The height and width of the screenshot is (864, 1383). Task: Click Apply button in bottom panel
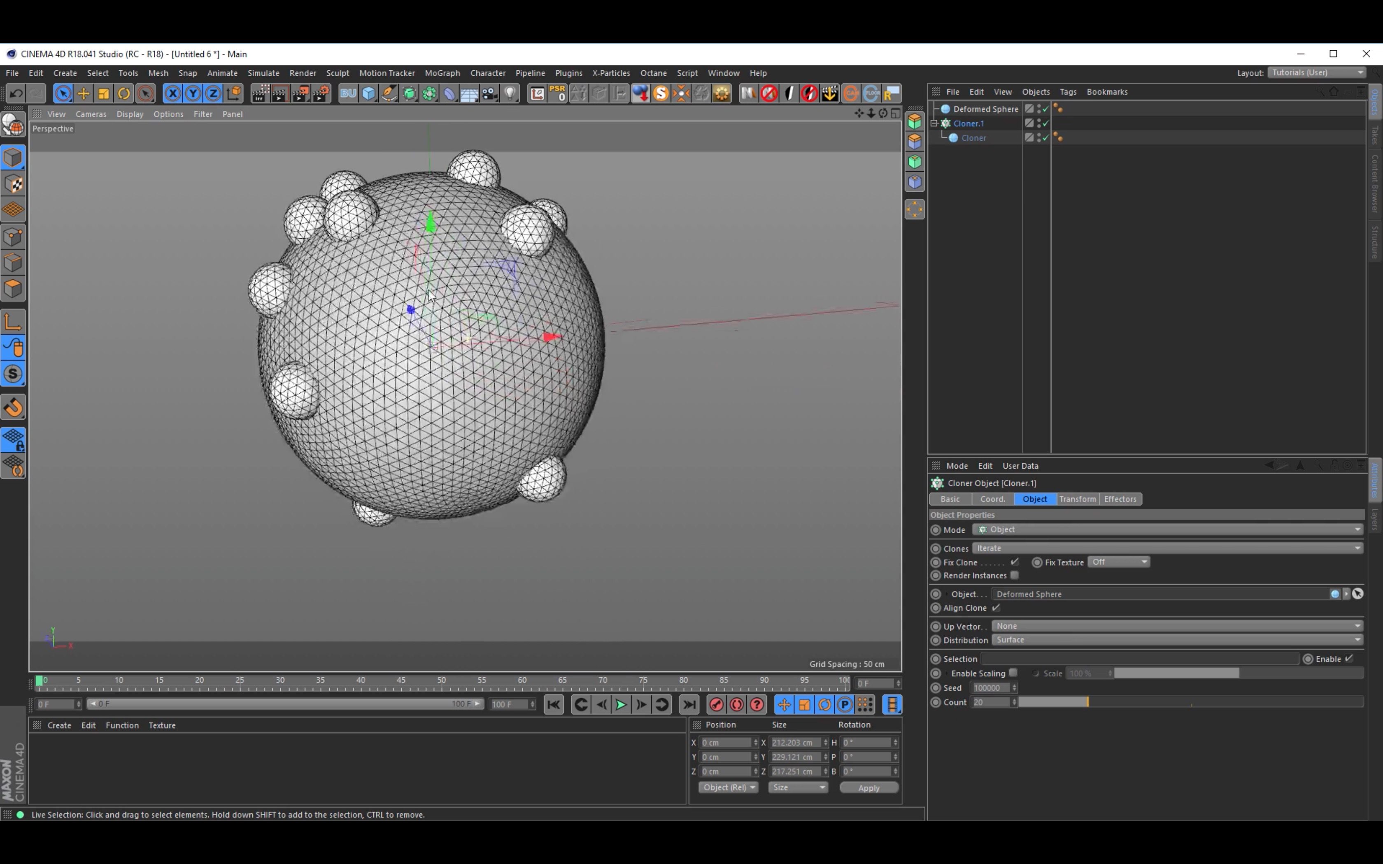click(x=868, y=787)
